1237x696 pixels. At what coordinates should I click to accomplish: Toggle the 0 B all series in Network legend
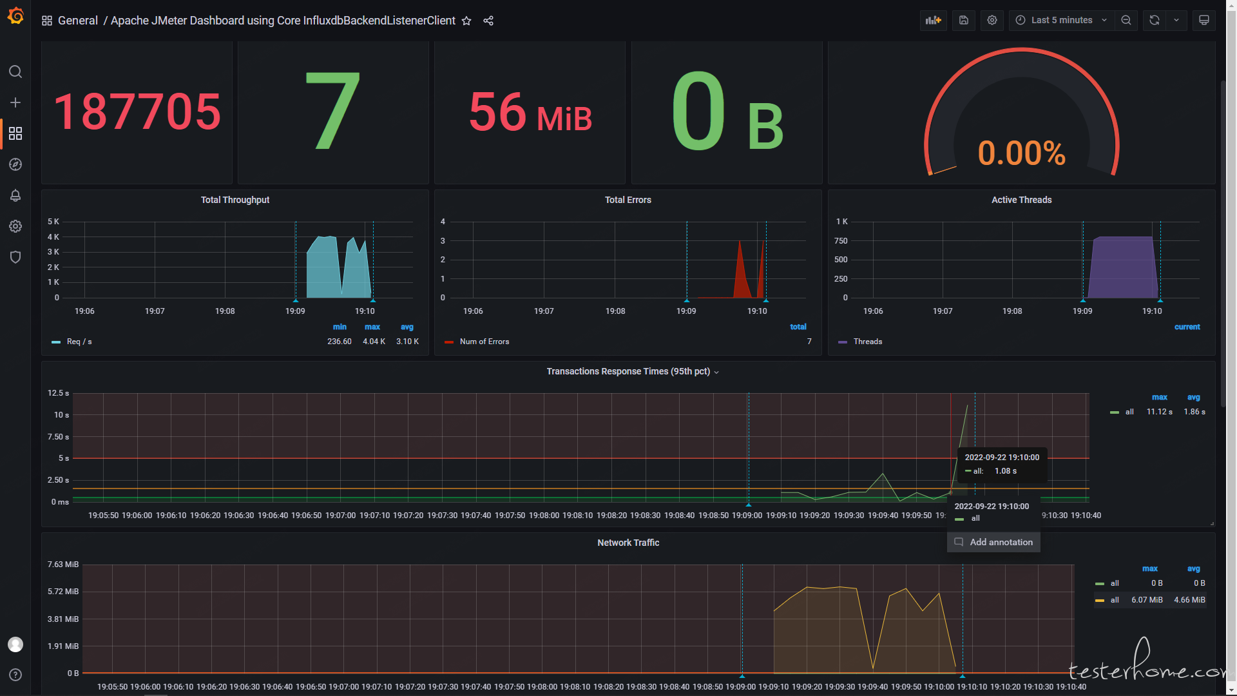[x=1115, y=584]
